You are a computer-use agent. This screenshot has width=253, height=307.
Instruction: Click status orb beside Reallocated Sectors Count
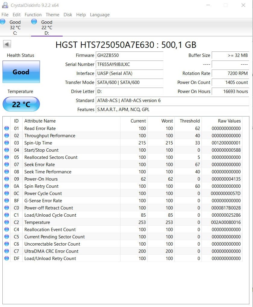pos(7,157)
